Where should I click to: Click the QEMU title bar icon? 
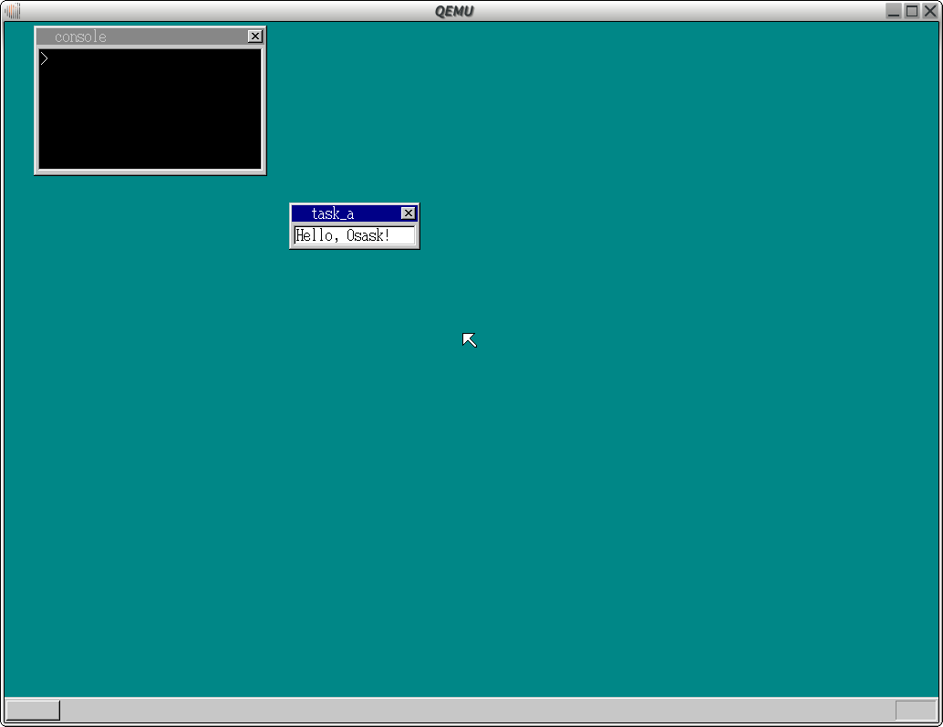pyautogui.click(x=12, y=11)
